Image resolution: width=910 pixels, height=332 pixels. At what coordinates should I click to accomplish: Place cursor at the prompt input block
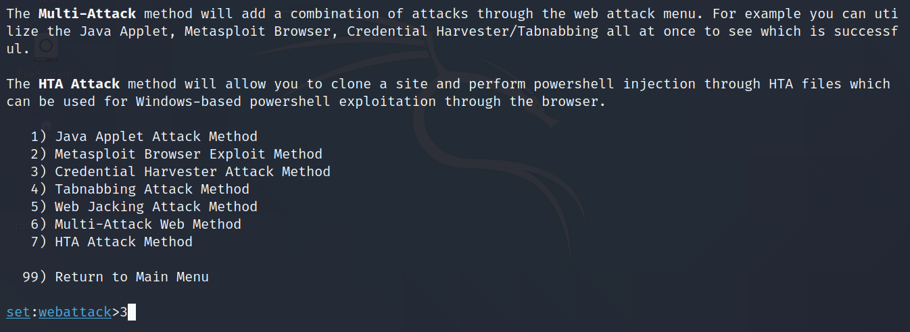pos(132,312)
